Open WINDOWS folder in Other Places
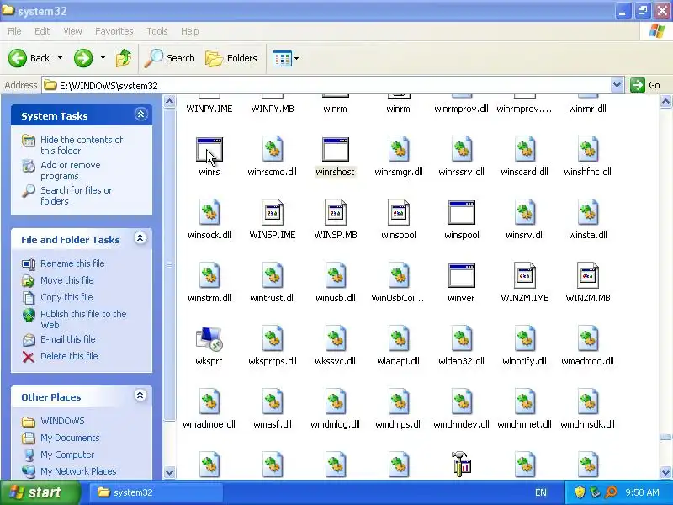The height and width of the screenshot is (505, 673). (x=62, y=421)
